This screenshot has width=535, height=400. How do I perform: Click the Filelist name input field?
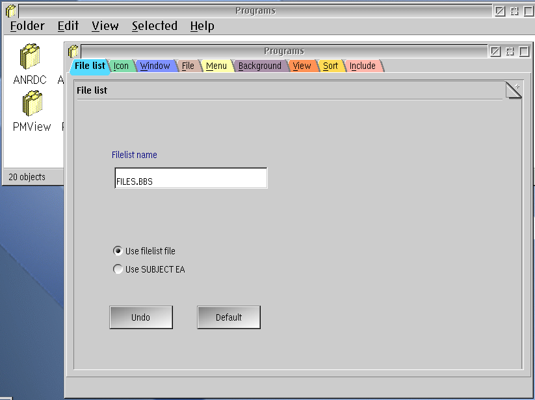pyautogui.click(x=191, y=178)
